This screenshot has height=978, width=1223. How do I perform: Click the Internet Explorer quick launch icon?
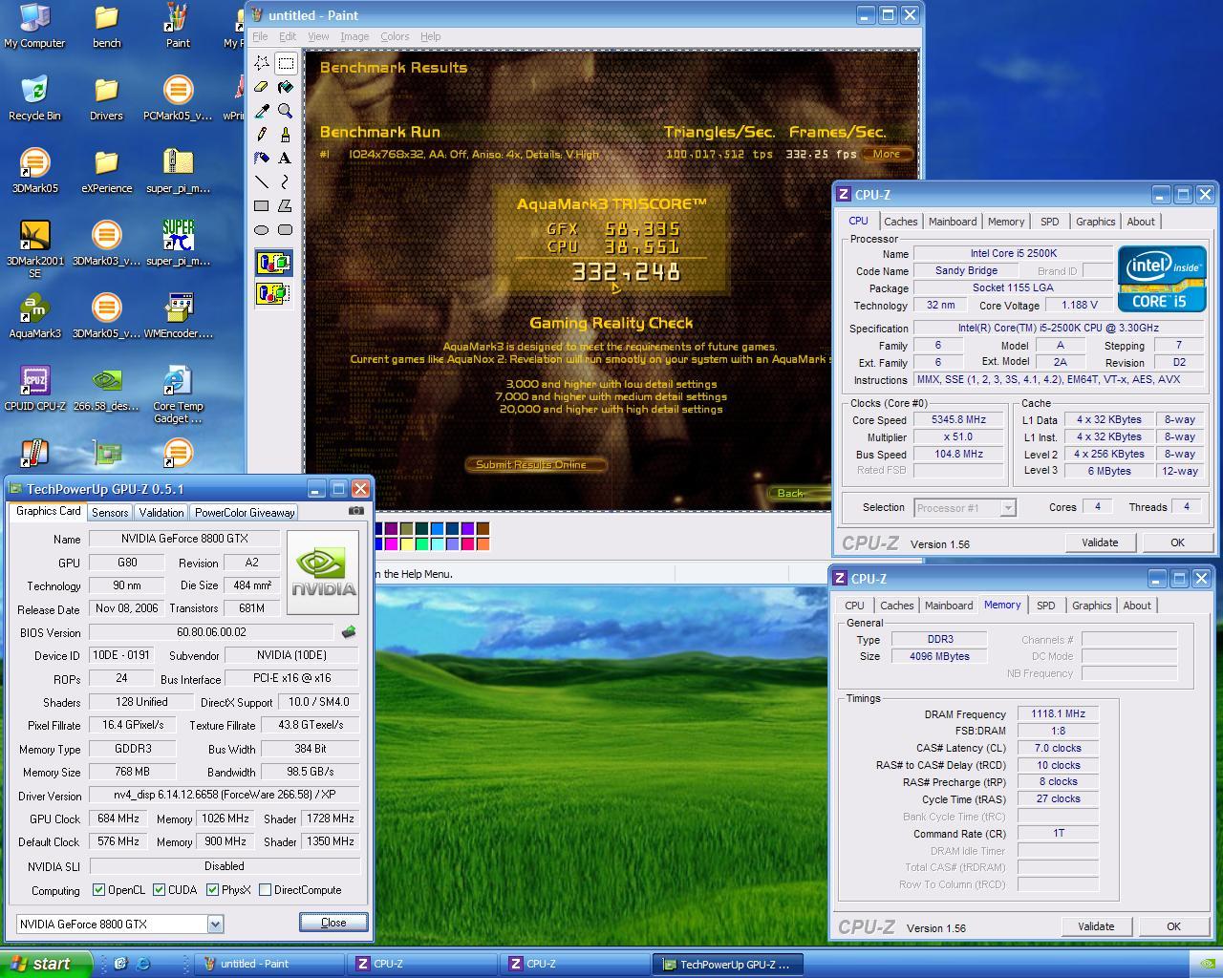143,964
